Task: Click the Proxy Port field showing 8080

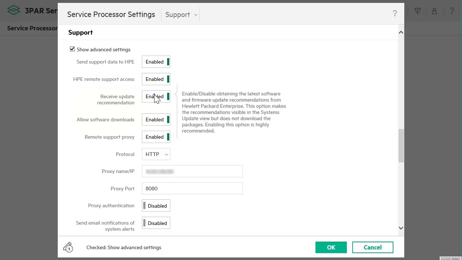Action: tap(192, 188)
